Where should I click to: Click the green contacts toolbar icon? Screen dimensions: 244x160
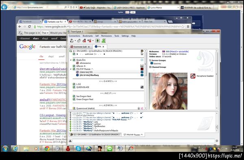point(104,41)
